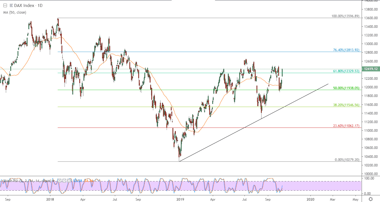Select the 38.20%(11546.56) Fibonacci label
Viewport: 380px width, 202px height.
[346, 105]
